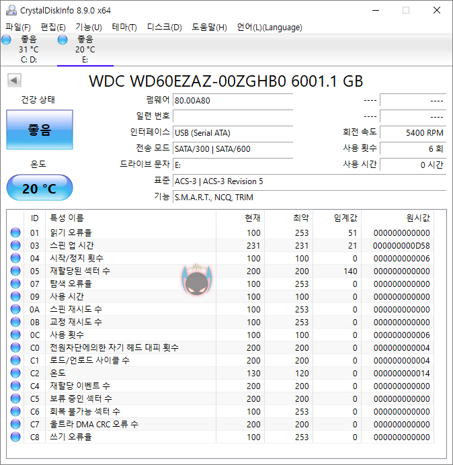Click status dot for ID C6 회복 불가능 섹터
Image resolution: width=453 pixels, height=465 pixels.
15,411
